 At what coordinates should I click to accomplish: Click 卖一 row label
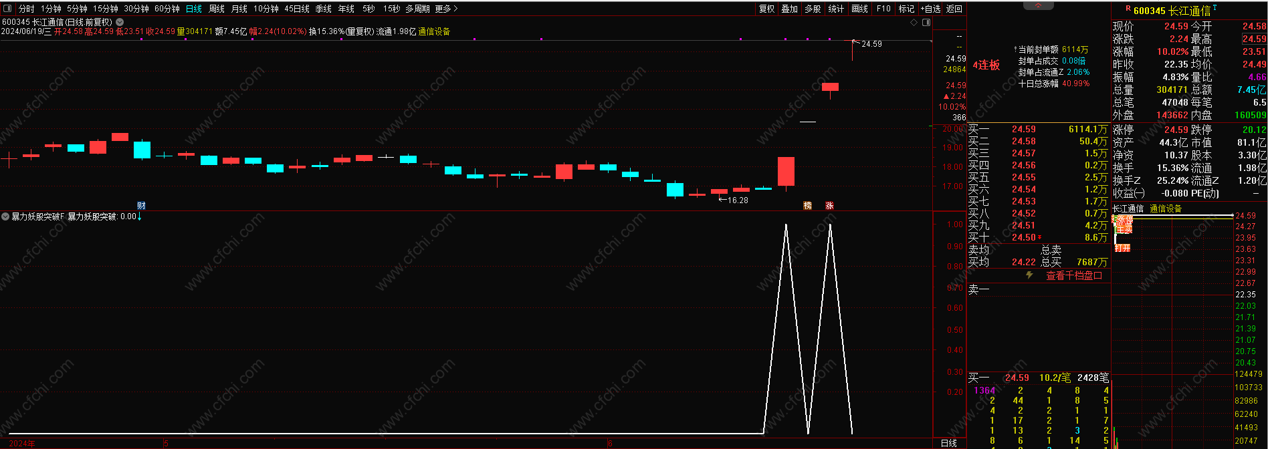pos(978,289)
